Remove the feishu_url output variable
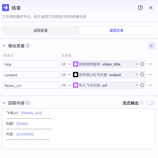Screen dimensions: 158x158 (150, 85)
